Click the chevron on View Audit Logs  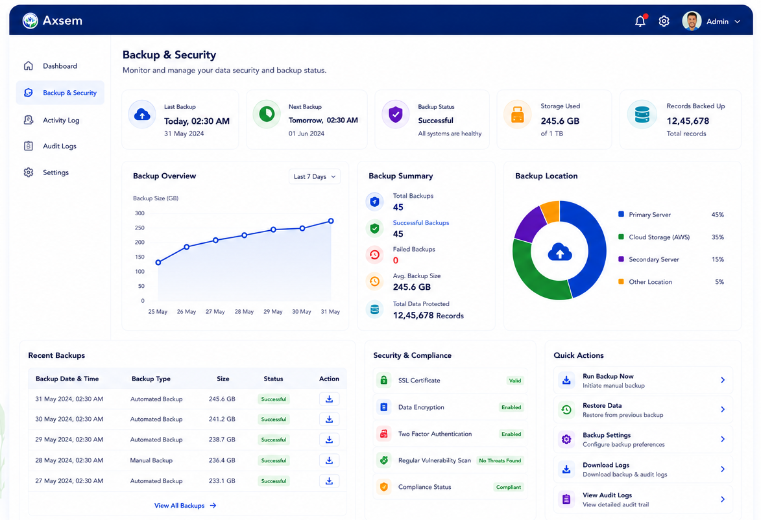pyautogui.click(x=723, y=500)
